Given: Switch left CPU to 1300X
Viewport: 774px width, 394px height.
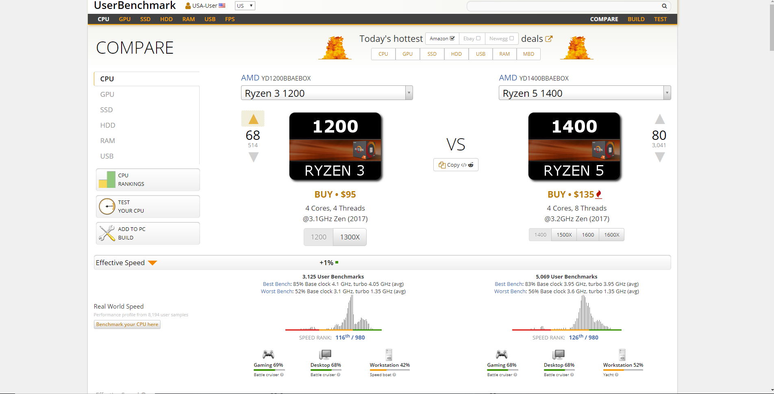Looking at the screenshot, I should point(350,237).
